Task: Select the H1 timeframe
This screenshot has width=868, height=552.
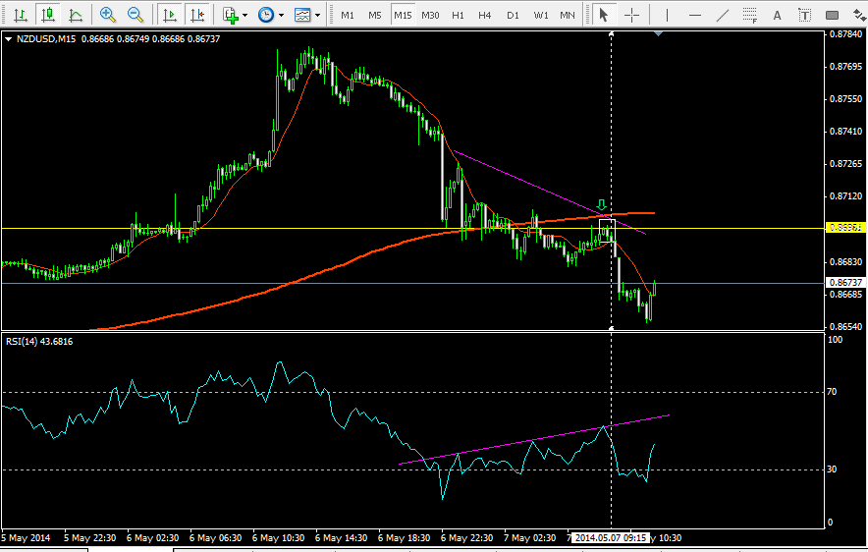Action: 458,15
